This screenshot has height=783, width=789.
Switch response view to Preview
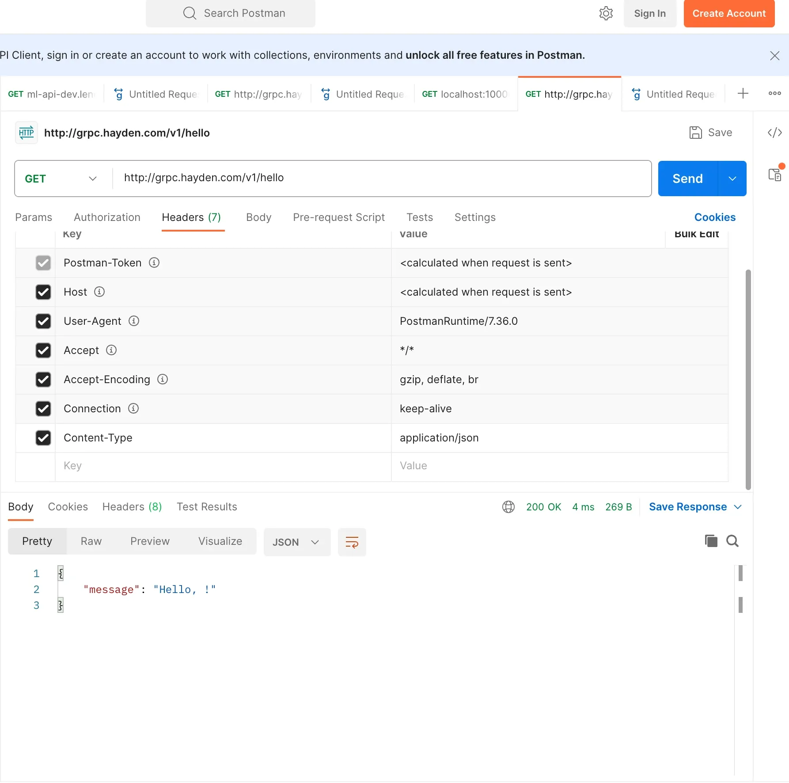(150, 541)
